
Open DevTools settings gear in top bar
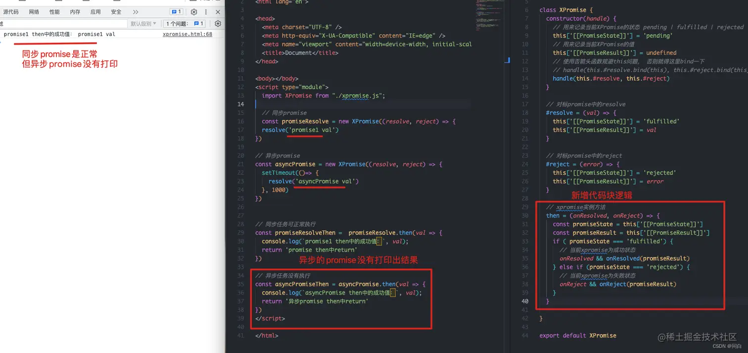[194, 12]
